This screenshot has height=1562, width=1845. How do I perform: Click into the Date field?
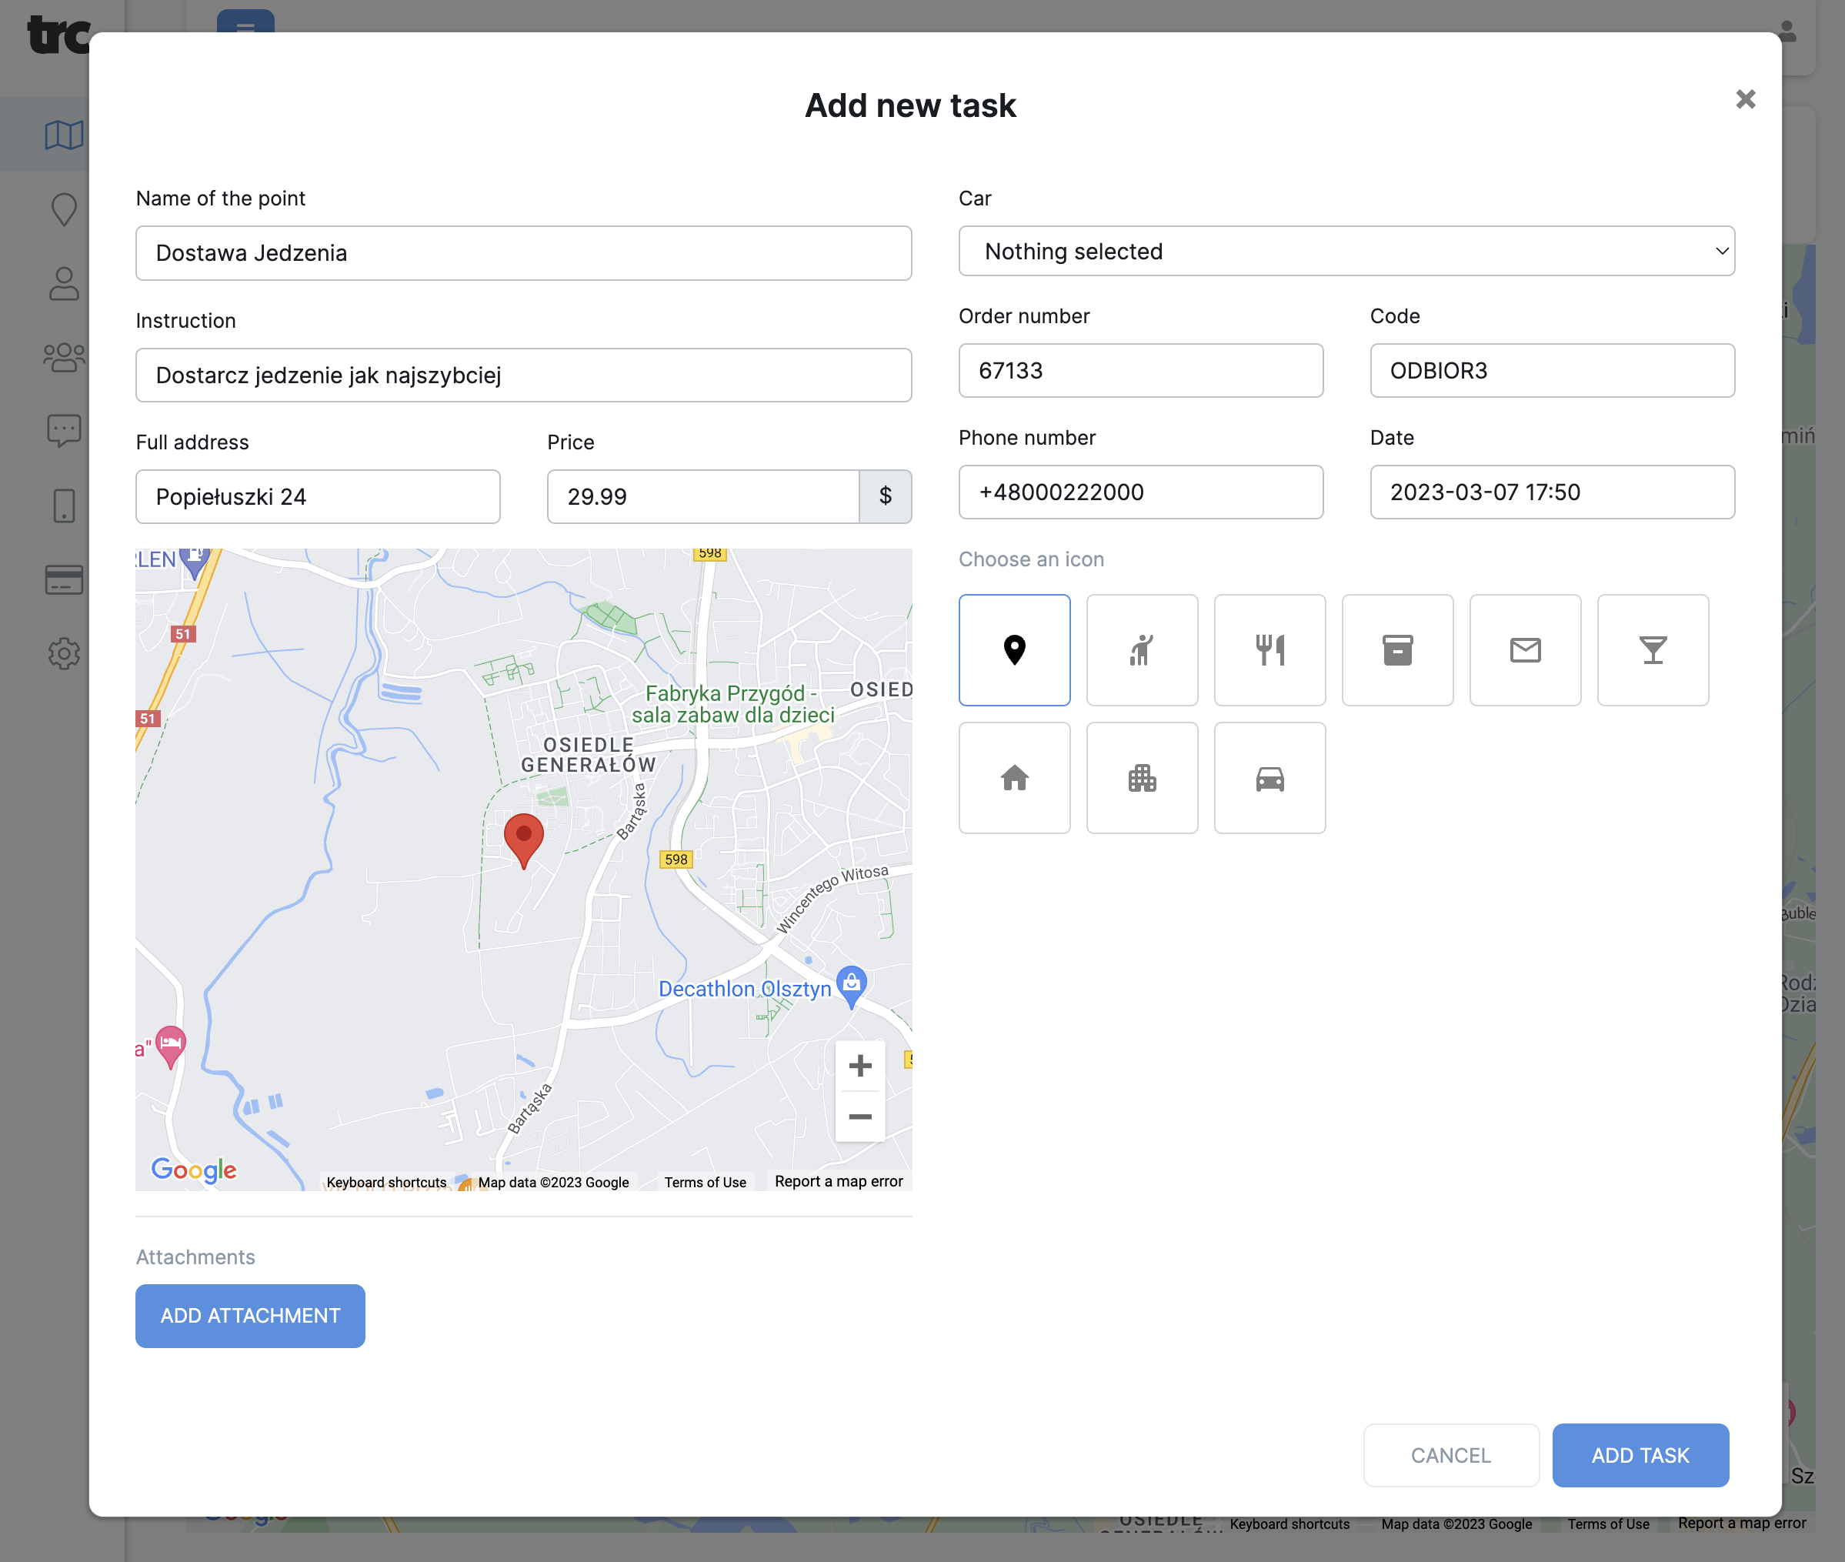(x=1551, y=492)
